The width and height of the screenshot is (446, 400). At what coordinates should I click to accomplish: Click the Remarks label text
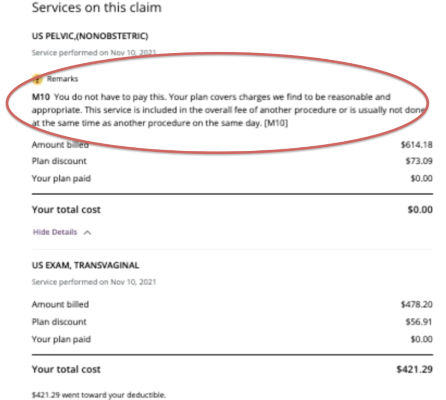click(62, 79)
